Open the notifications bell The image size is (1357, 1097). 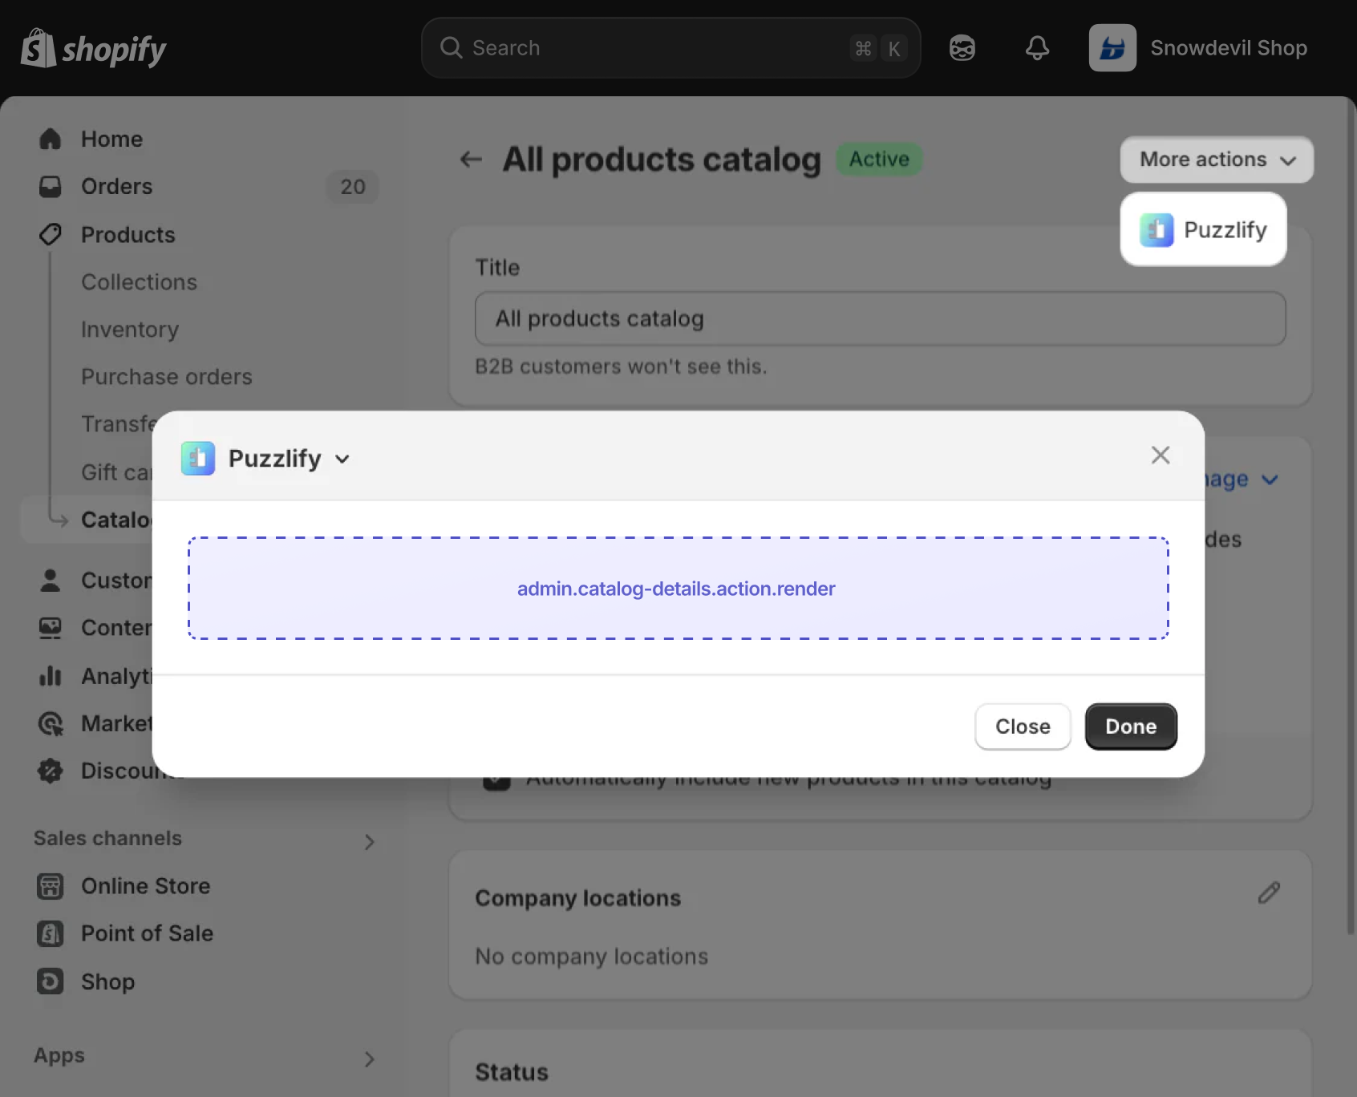1037,48
